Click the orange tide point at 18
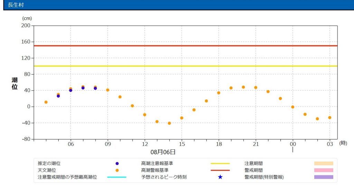354x187 pixels. pos(218,93)
